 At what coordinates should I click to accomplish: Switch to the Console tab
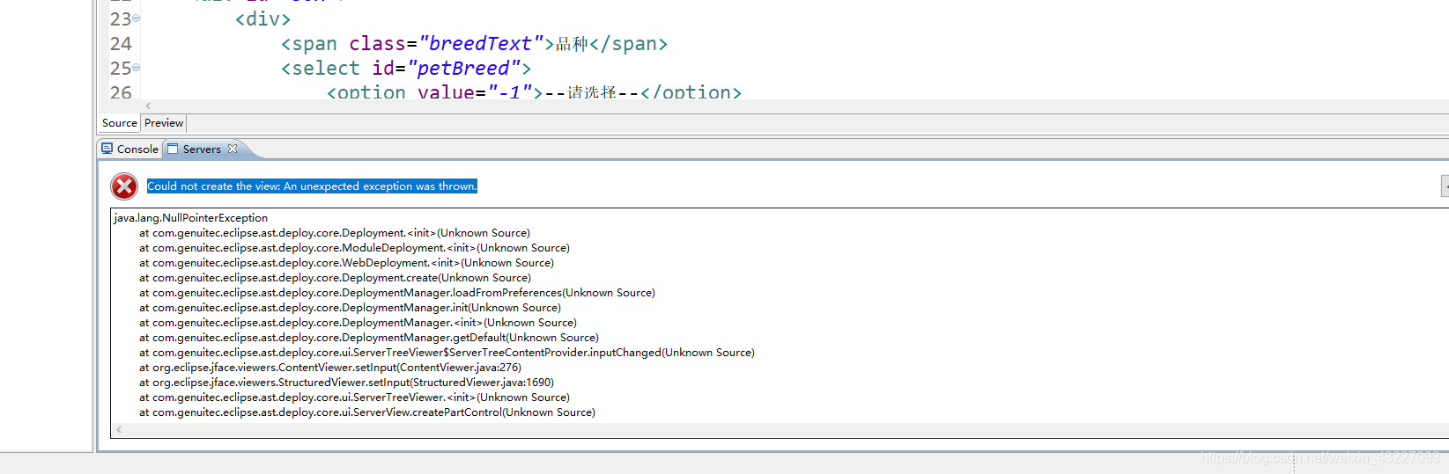click(x=129, y=149)
